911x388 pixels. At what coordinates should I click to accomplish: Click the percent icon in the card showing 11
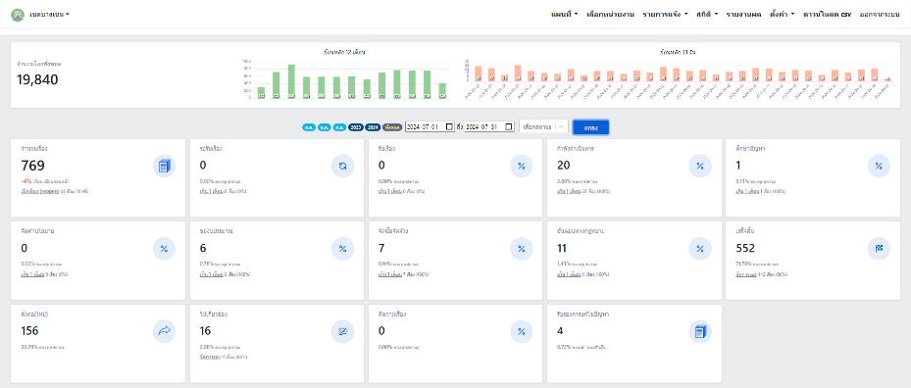pos(700,249)
